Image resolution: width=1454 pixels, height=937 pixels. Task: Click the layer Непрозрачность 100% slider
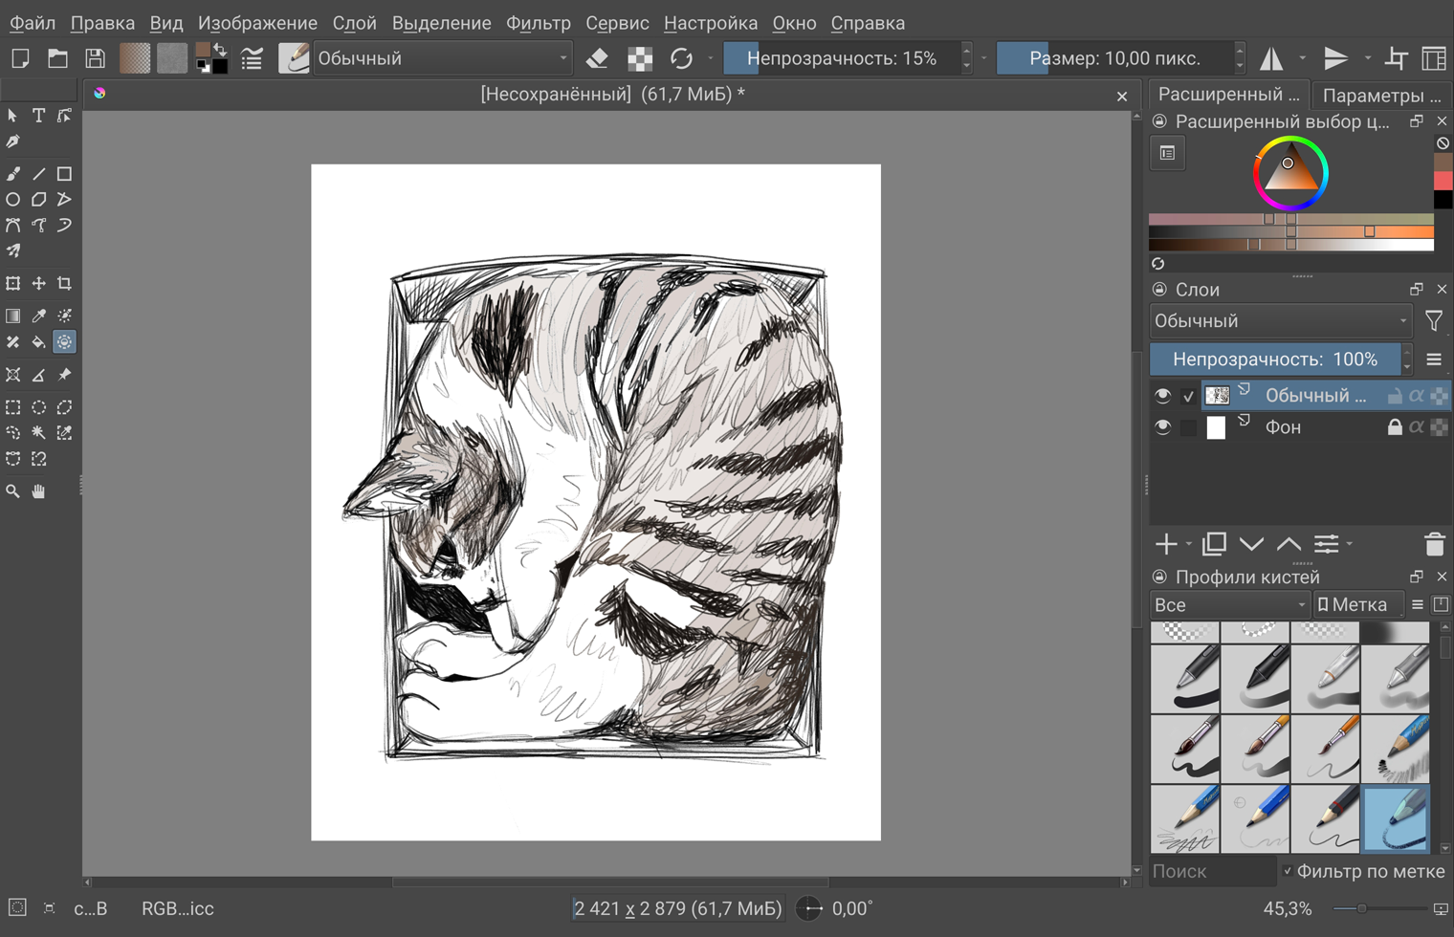(1274, 360)
